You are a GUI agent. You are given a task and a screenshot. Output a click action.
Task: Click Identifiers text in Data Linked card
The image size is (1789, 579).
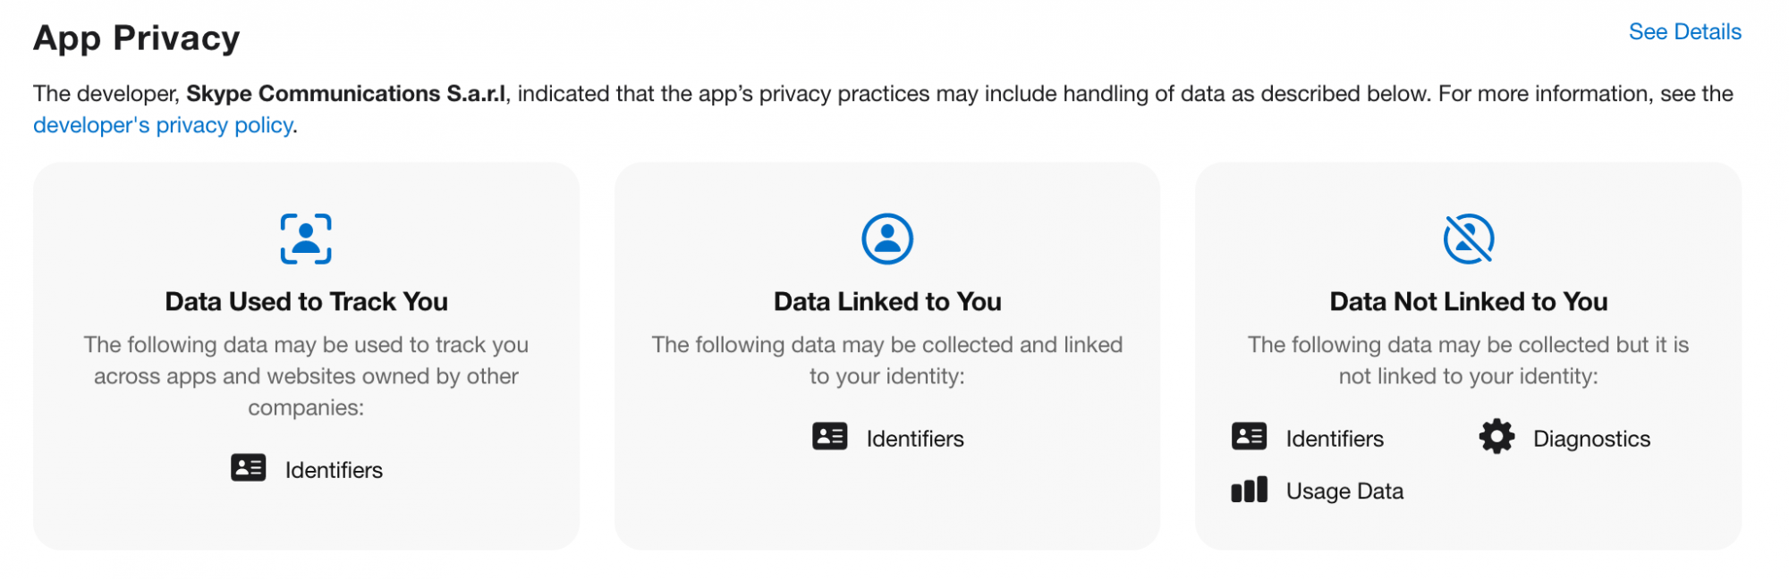point(915,439)
